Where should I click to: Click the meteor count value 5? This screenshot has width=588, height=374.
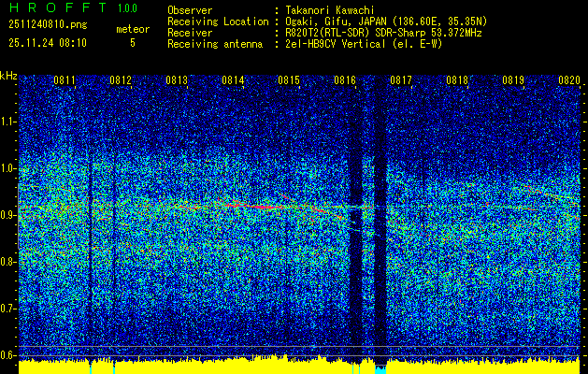click(133, 43)
